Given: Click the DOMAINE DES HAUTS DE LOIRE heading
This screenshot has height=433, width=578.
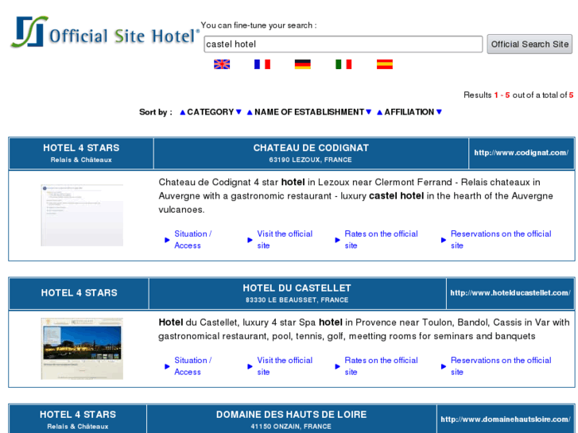Looking at the screenshot, I should [x=291, y=415].
